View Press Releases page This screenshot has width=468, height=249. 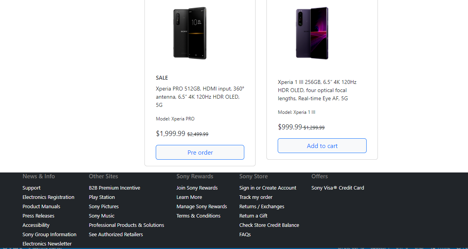click(x=38, y=216)
